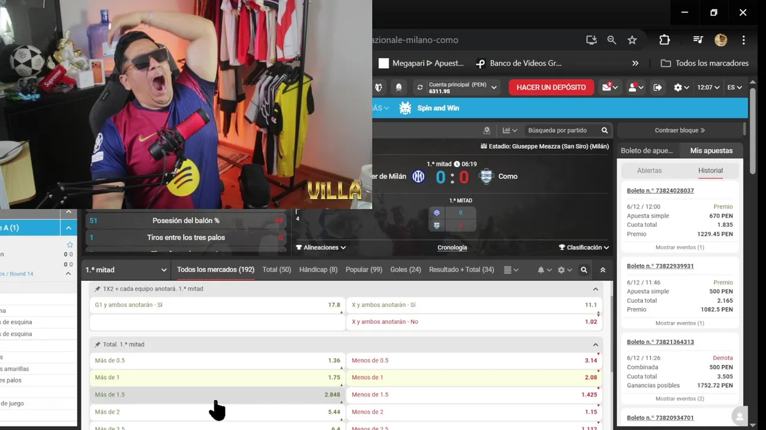This screenshot has width=766, height=430.
Task: Select the Menos de 1 odds 2.08
Action: click(474, 377)
